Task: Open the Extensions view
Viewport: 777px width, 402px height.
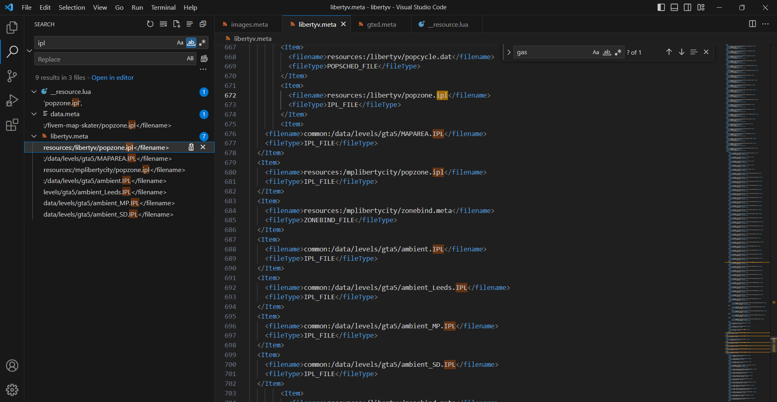Action: (x=12, y=125)
